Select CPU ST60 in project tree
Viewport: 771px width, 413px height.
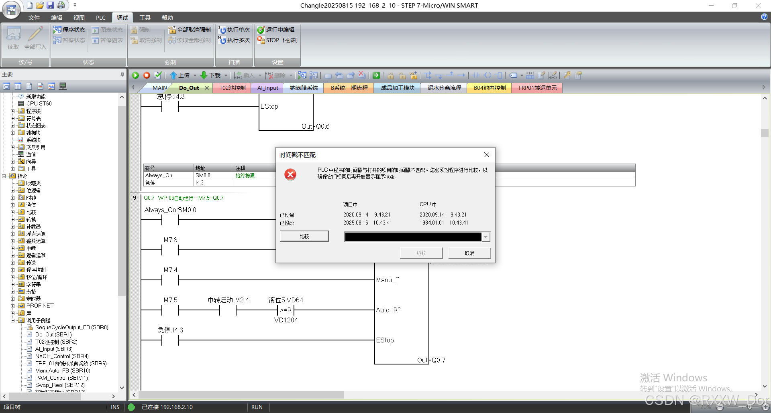click(x=39, y=103)
